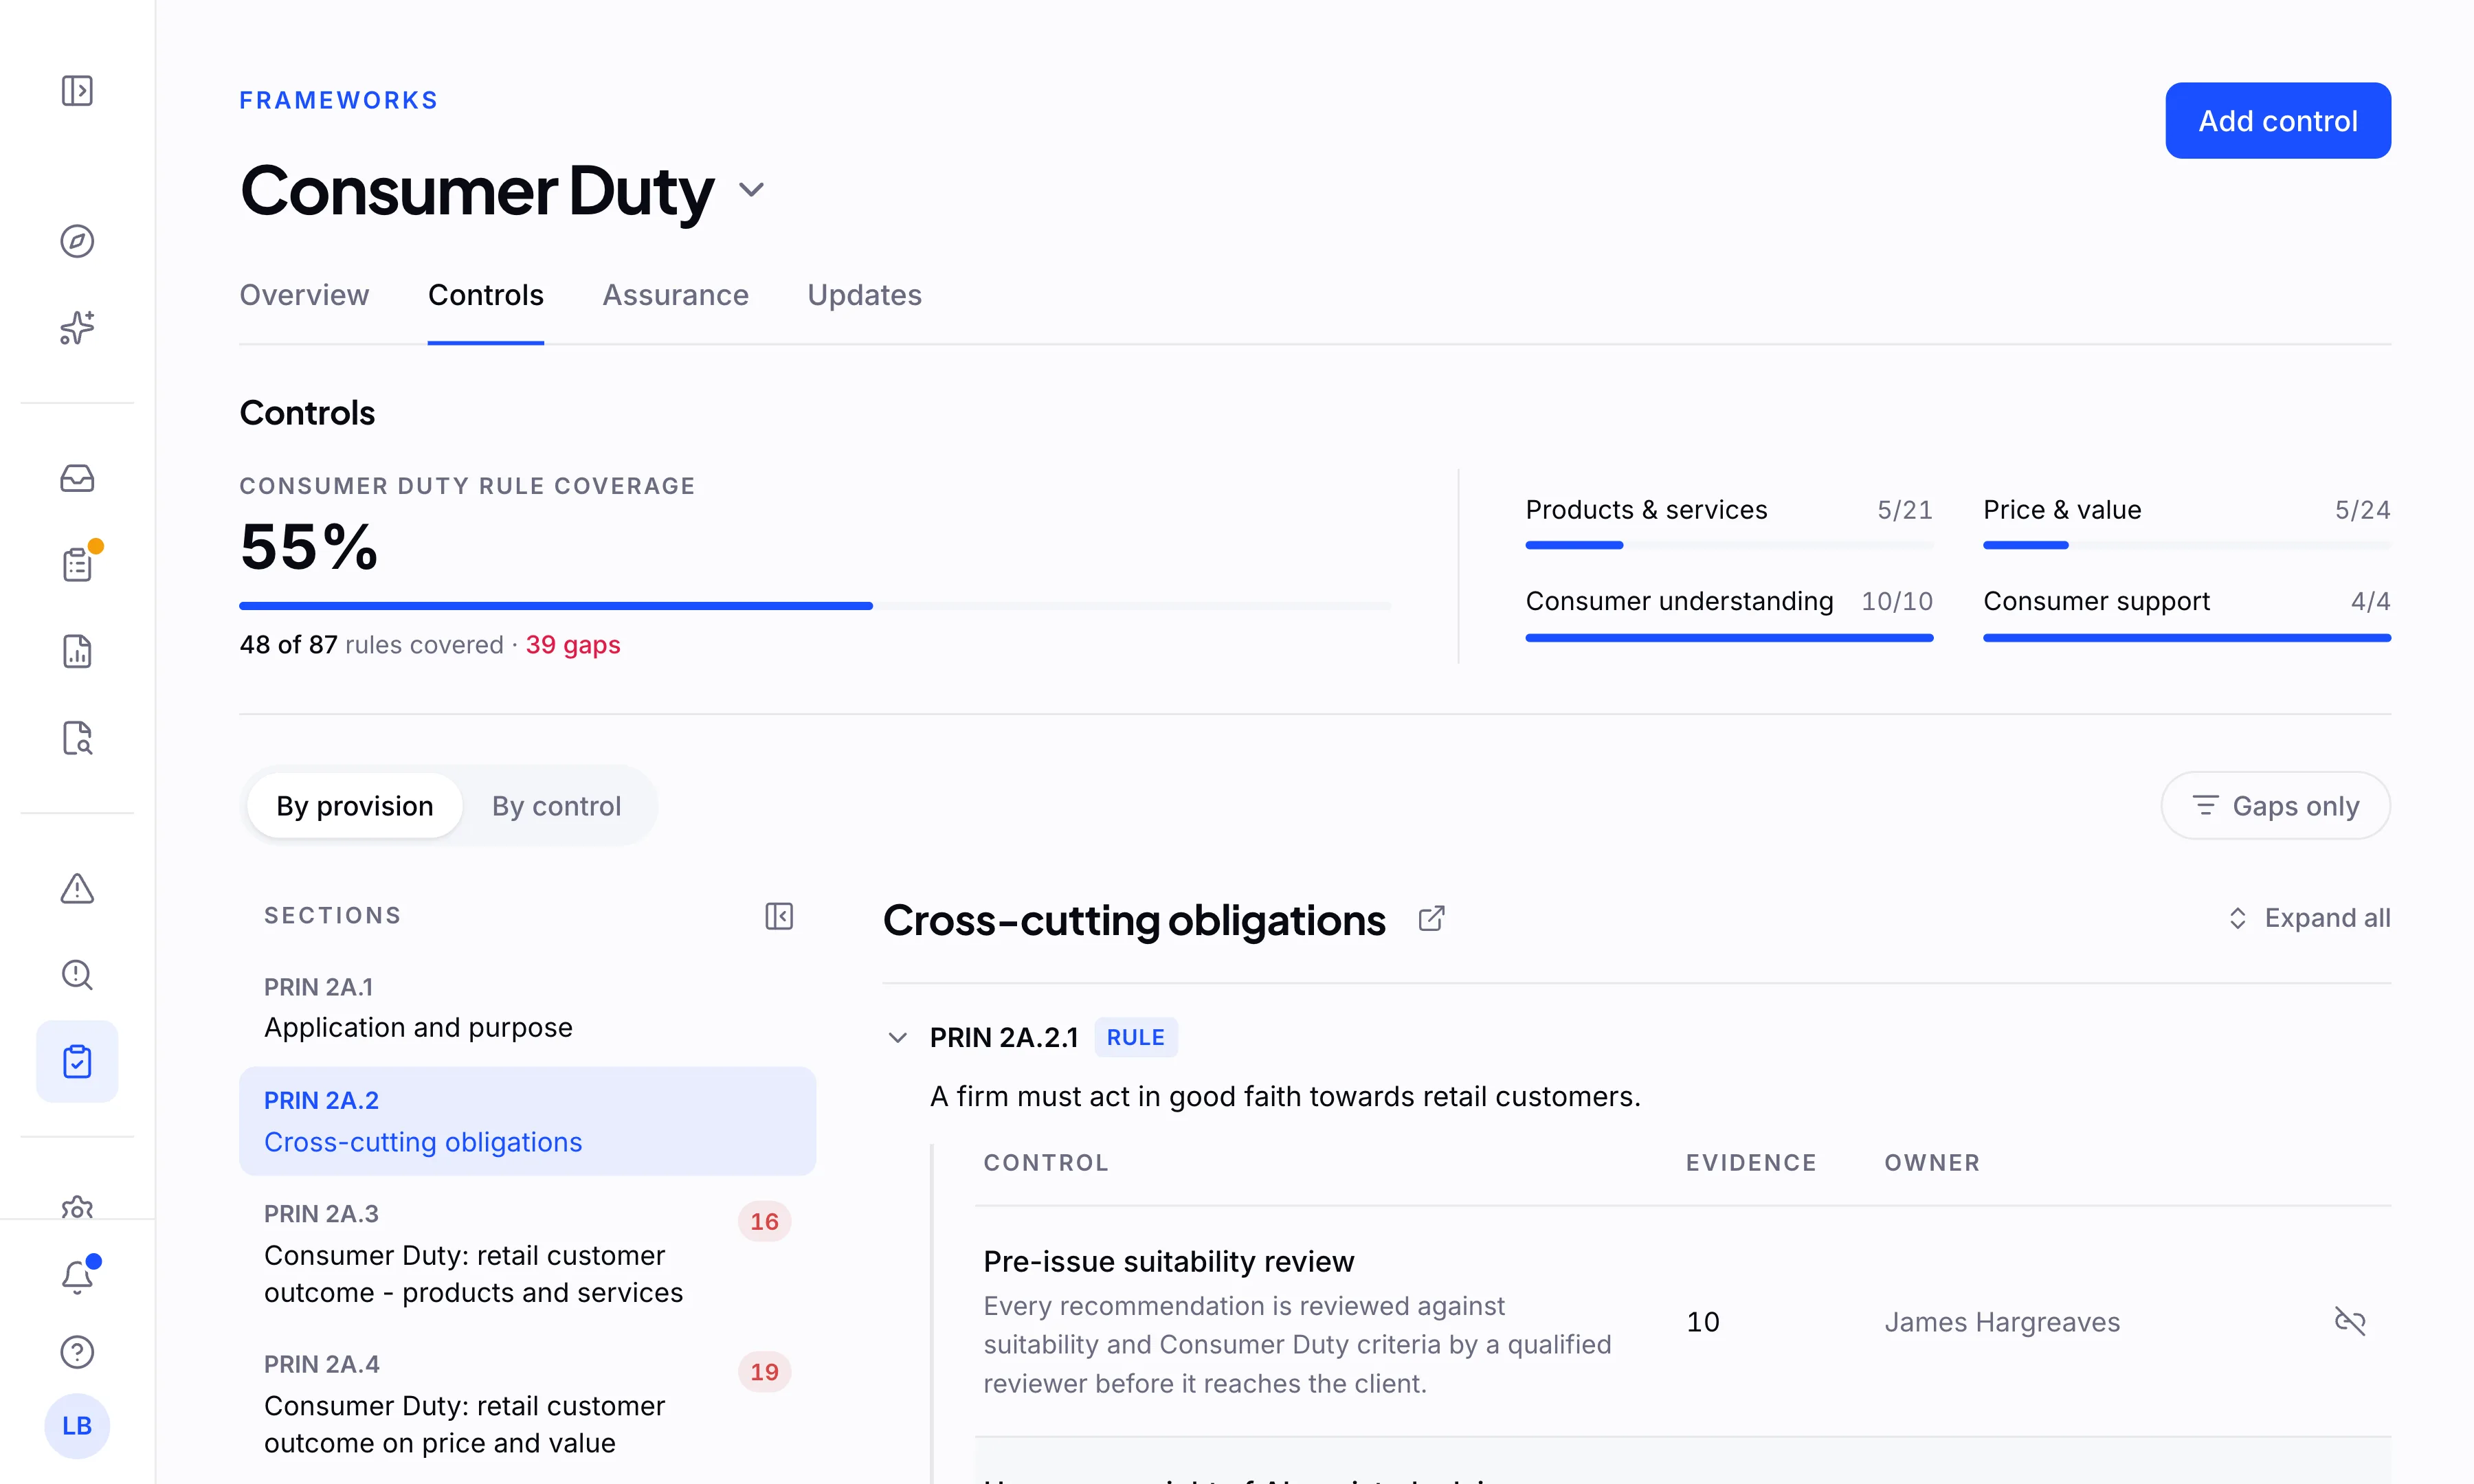Open the Consumer Duty framework dropdown
Viewport: 2474px width, 1484px height.
751,189
